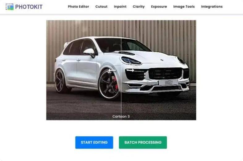Open the Exposure navigation item

[x=159, y=7]
